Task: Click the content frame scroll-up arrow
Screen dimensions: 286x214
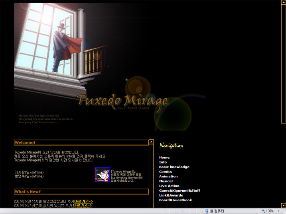Action: [x=151, y=142]
